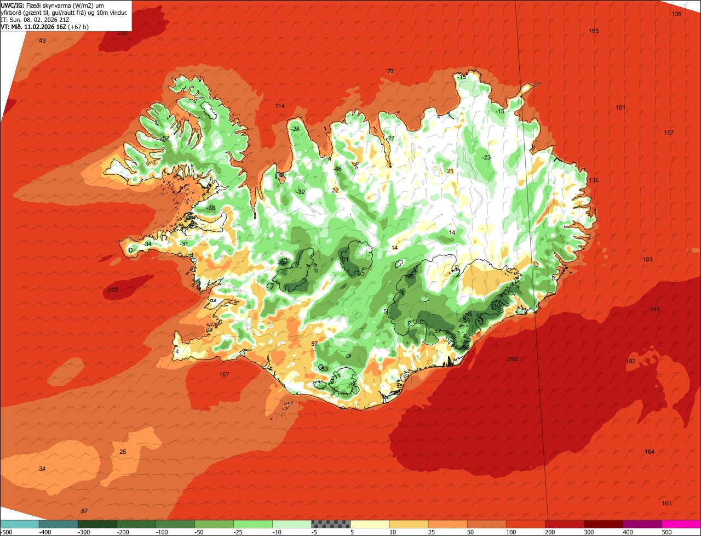The image size is (701, 536).
Task: Click the 232 flux value on the map
Action: (123, 33)
